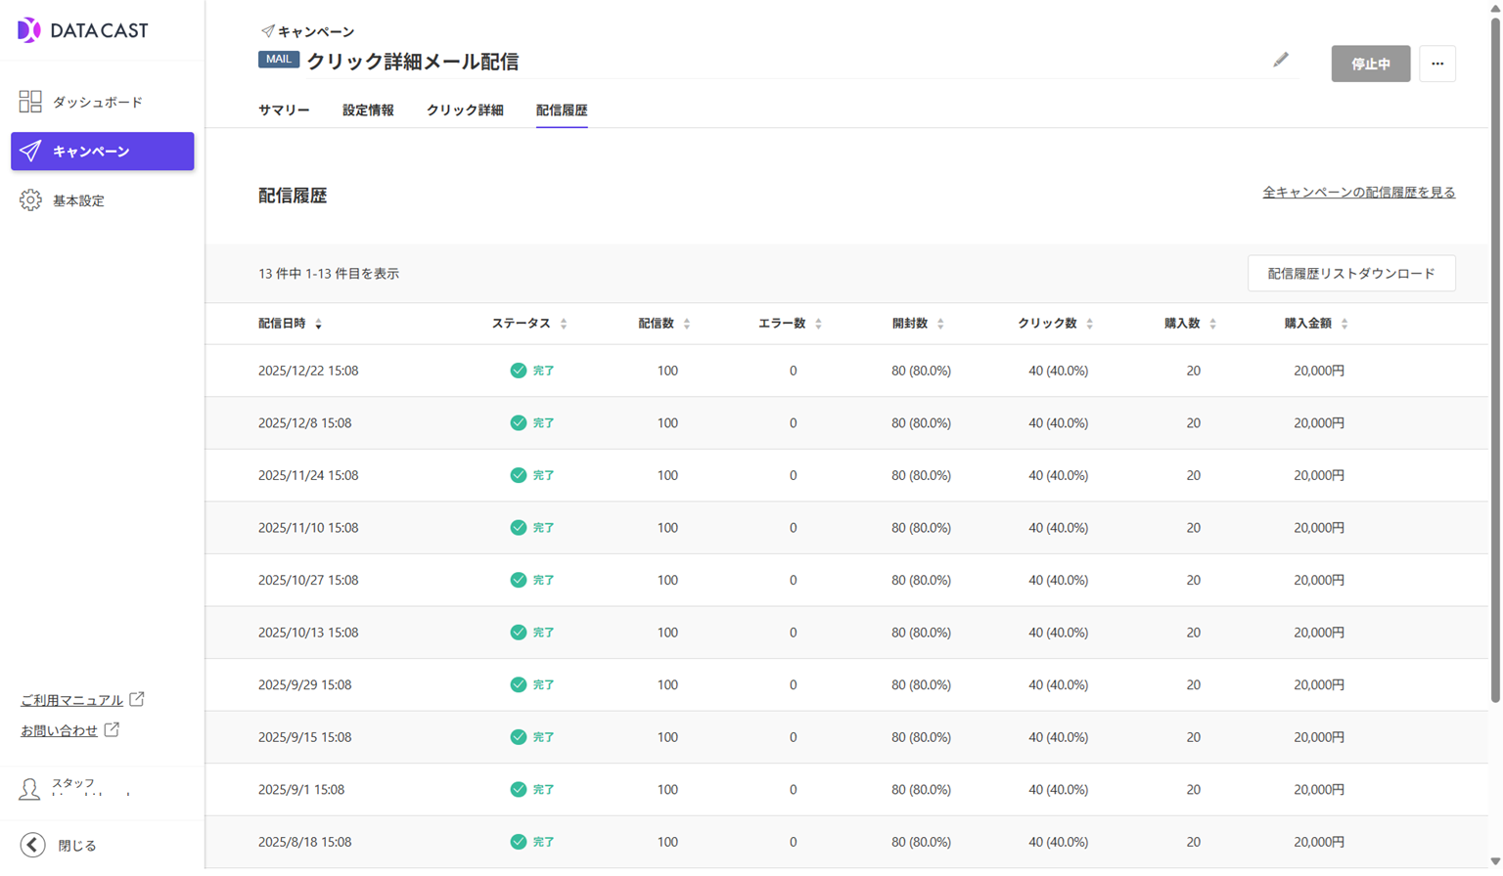Viewport: 1503px width, 876px height.
Task: Sort table by status column
Action: point(564,324)
